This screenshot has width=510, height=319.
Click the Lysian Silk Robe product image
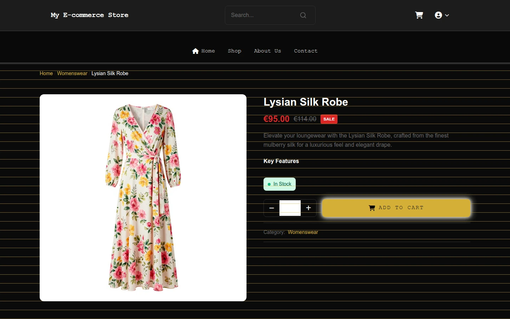tap(143, 198)
